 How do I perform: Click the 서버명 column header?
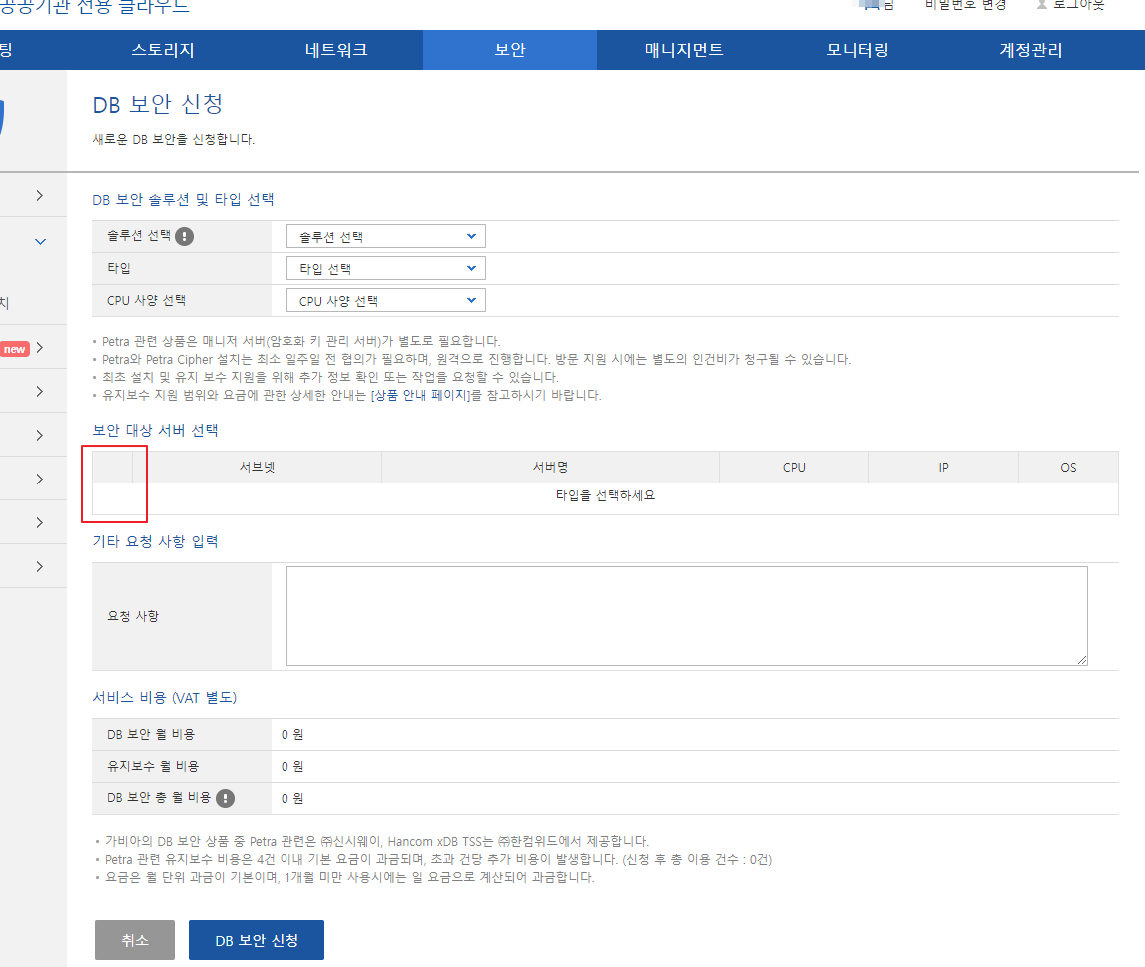pyautogui.click(x=551, y=468)
